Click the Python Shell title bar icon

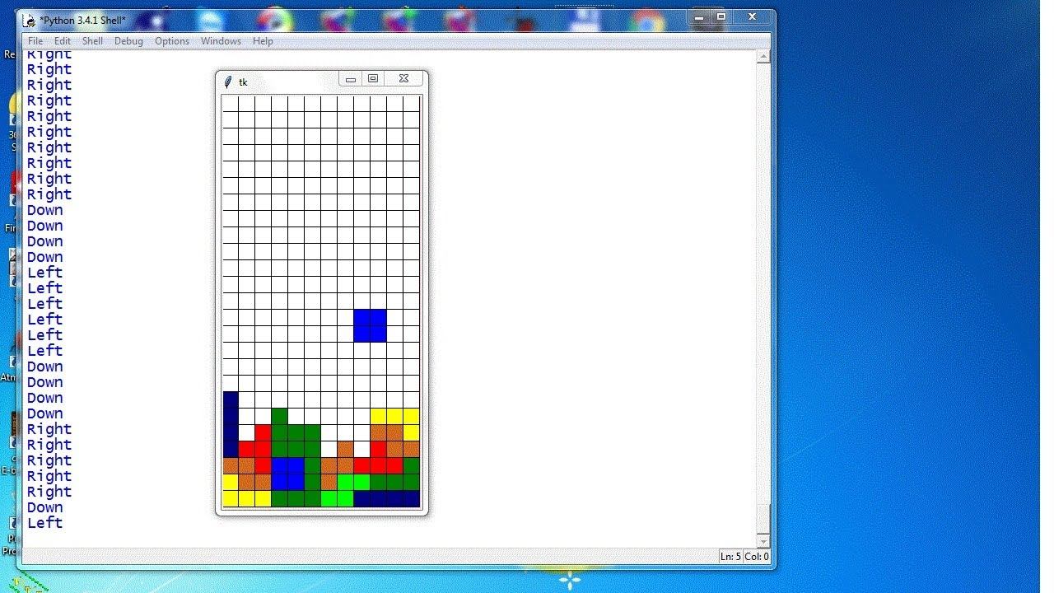click(x=30, y=20)
